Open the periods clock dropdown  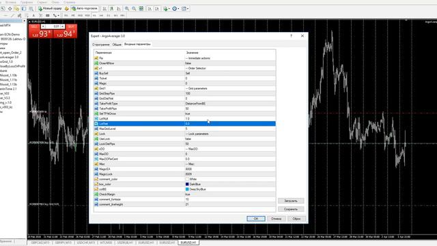click(x=175, y=9)
